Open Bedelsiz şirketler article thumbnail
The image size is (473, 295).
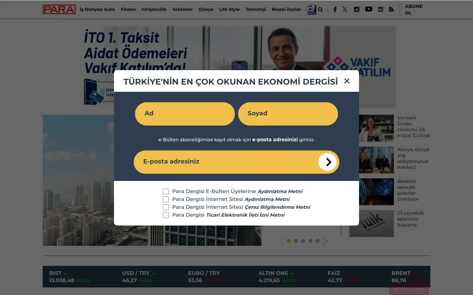376,192
